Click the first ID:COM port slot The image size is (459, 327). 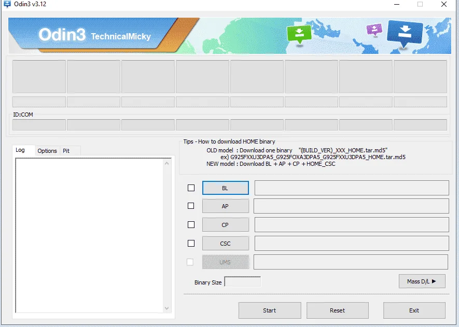click(x=39, y=125)
